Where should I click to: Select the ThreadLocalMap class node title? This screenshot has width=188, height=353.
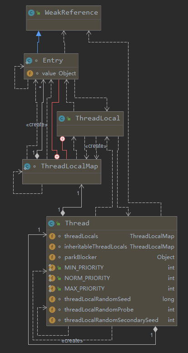[x=69, y=166]
